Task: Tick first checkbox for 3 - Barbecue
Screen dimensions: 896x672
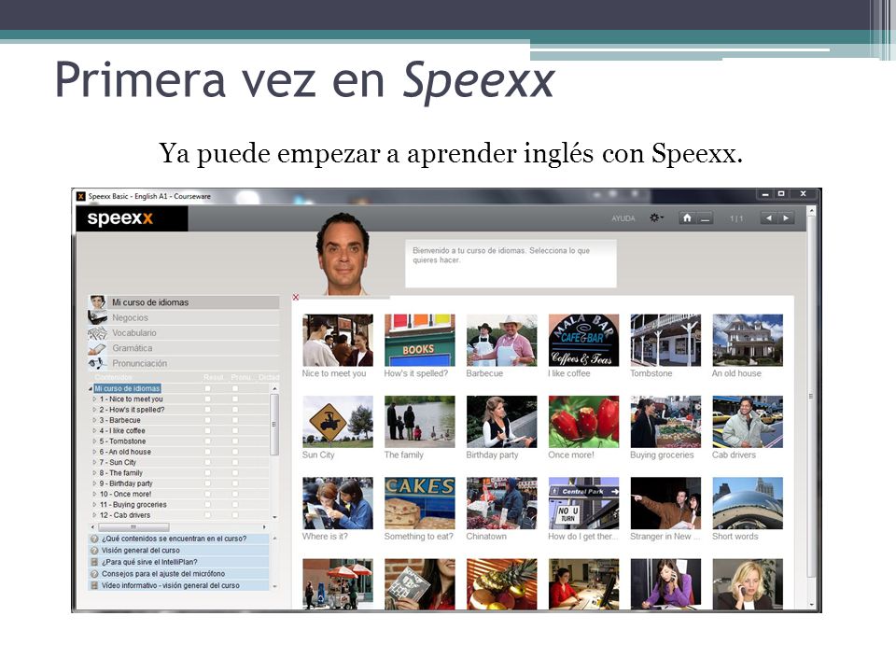Action: pyautogui.click(x=207, y=420)
